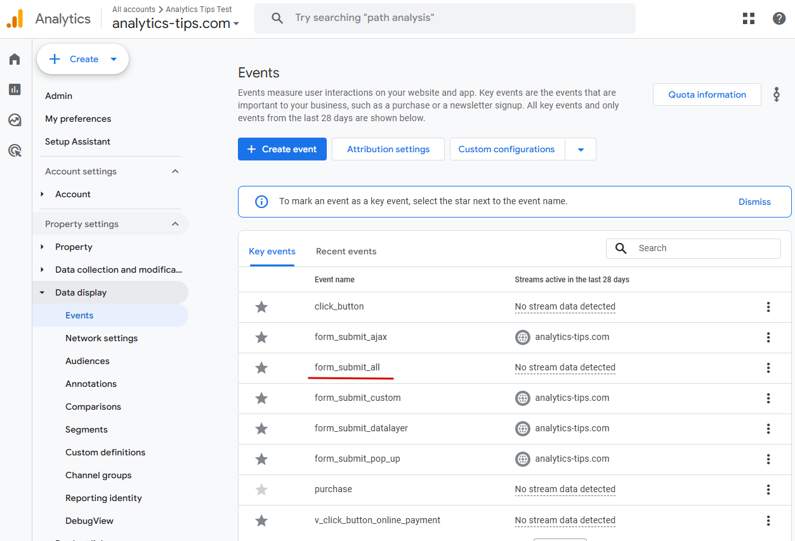795x541 pixels.
Task: Click the events Search field
Action: [x=704, y=248]
